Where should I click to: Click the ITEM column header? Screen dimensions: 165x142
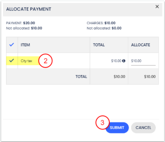(25, 45)
